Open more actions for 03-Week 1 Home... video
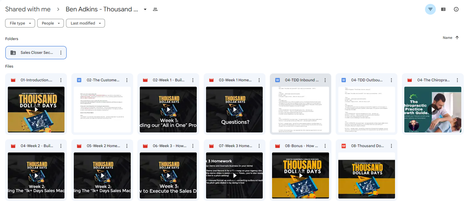Image resolution: width=464 pixels, height=209 pixels. (x=259, y=80)
